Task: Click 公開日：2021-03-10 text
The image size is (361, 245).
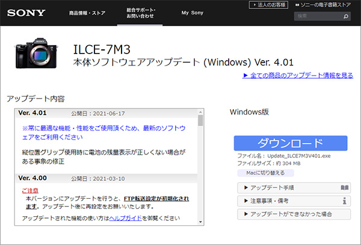Action: pos(98,179)
